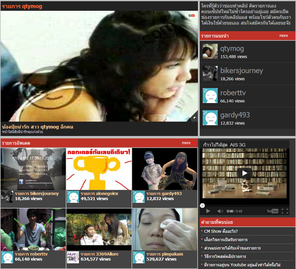Click the 'more' link in รายการอัพเดต header
The image size is (296, 269).
188,143
